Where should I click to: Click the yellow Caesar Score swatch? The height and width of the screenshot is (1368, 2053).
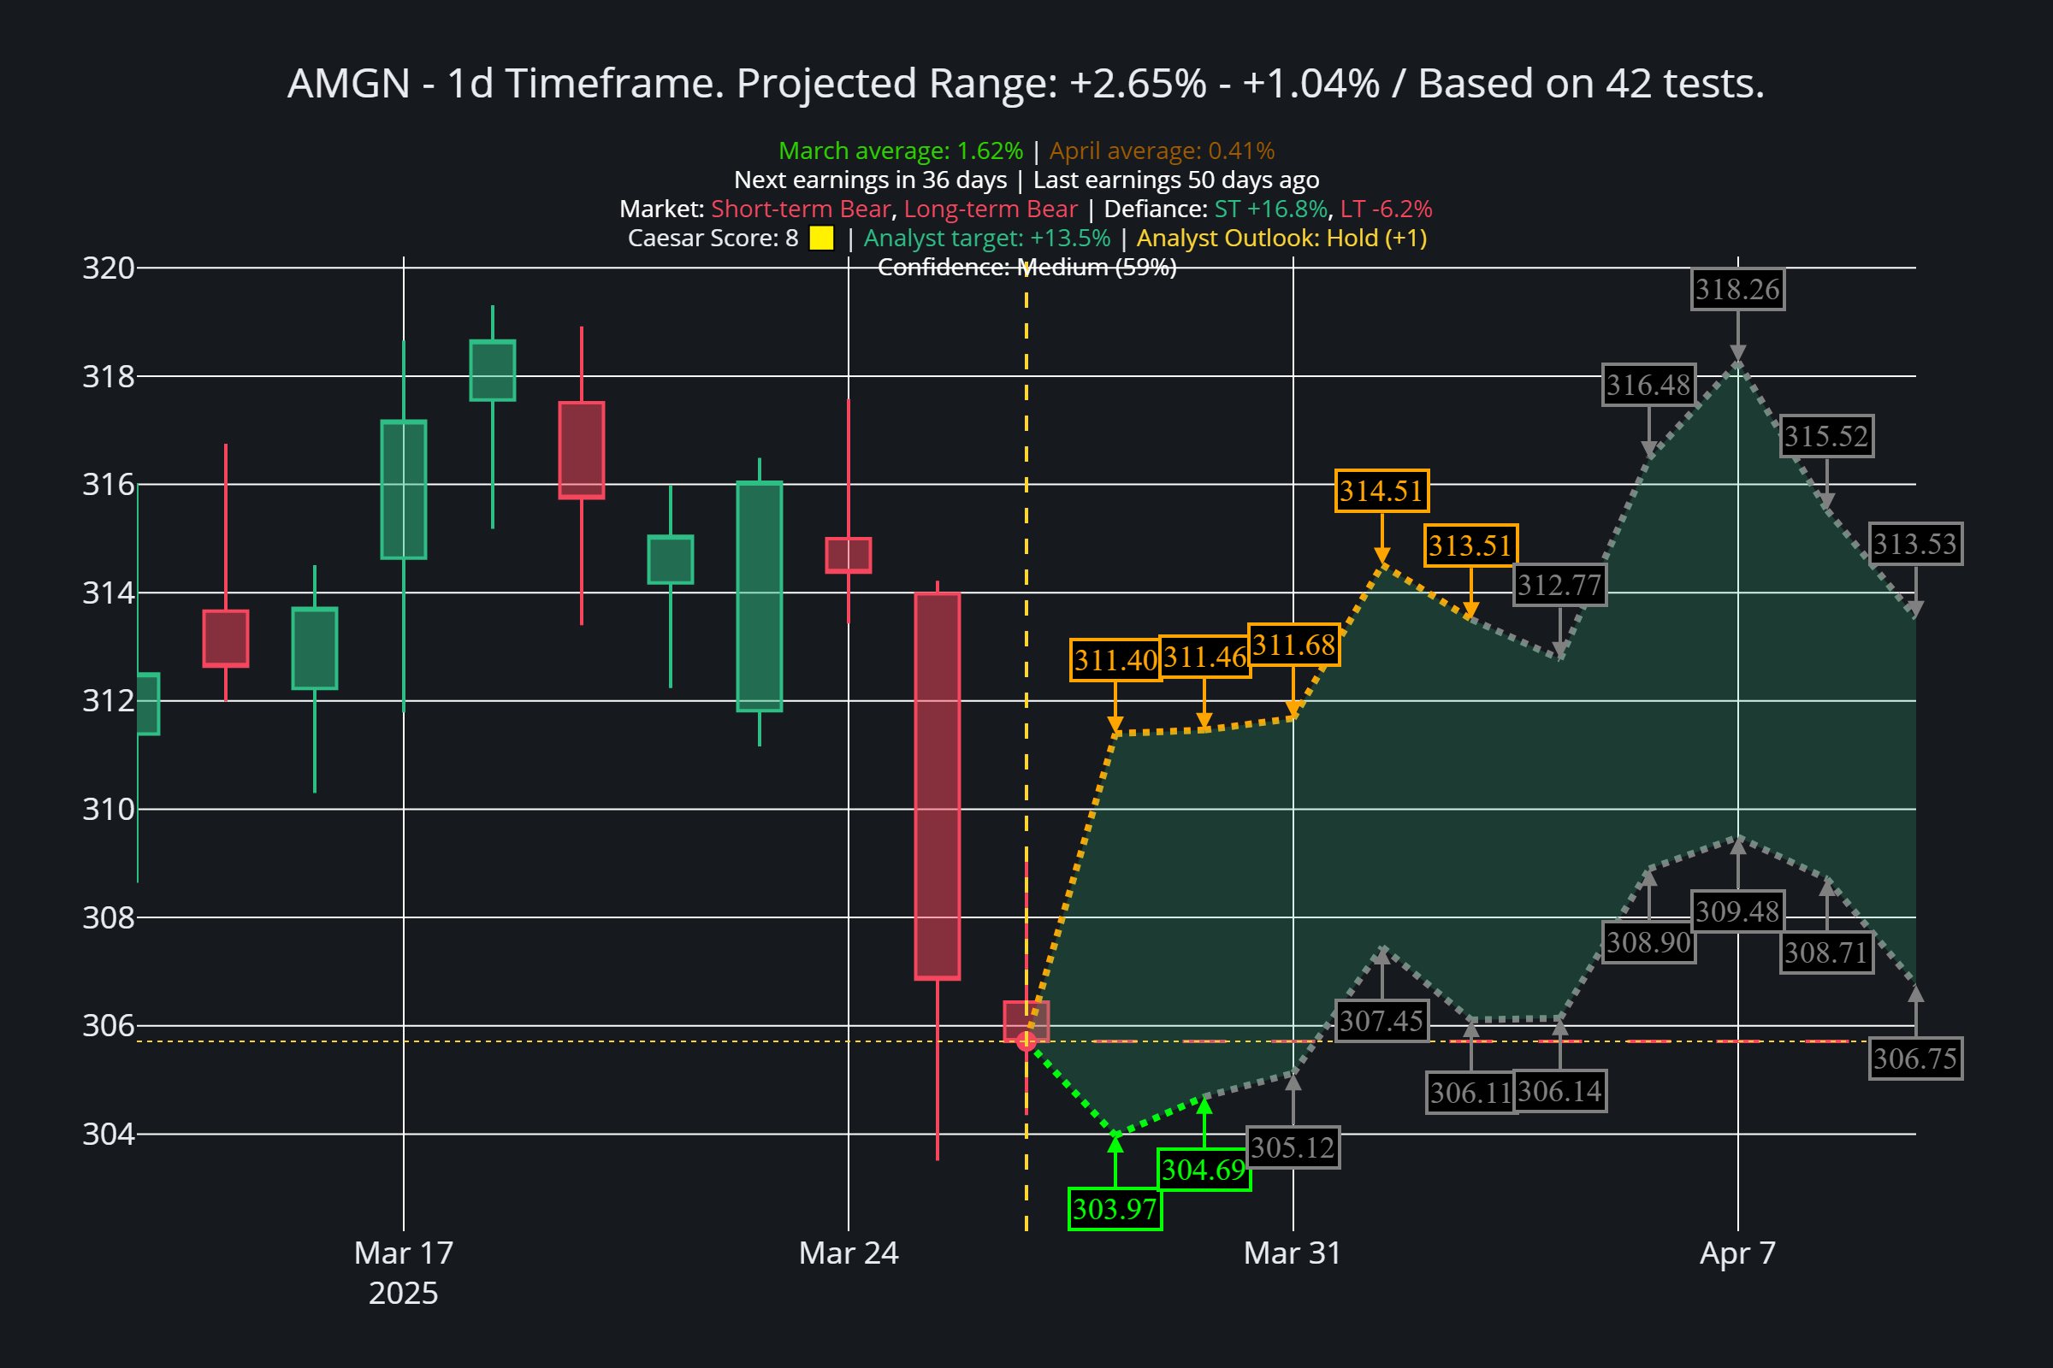point(821,239)
